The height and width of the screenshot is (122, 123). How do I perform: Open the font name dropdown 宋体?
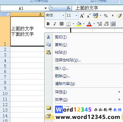pyautogui.click(x=63, y=16)
